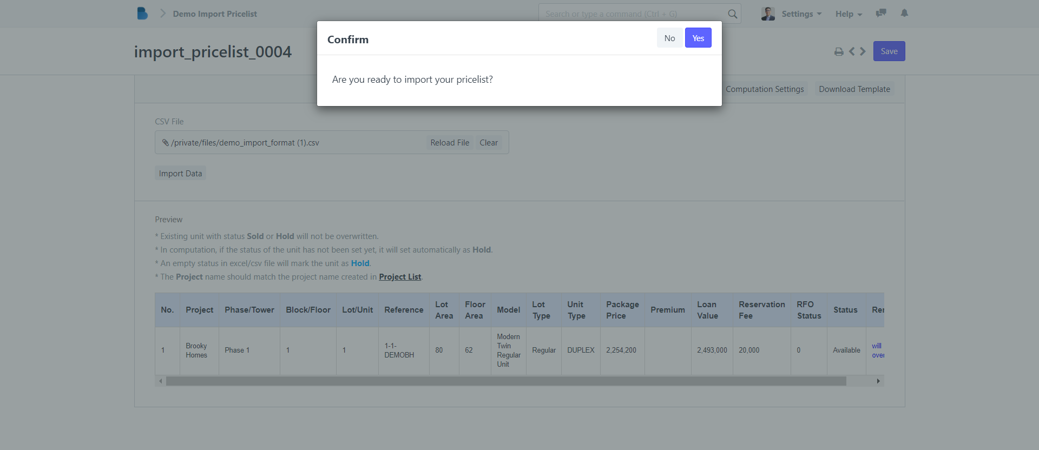Click the user avatar picture
The image size is (1039, 450).
coord(768,14)
